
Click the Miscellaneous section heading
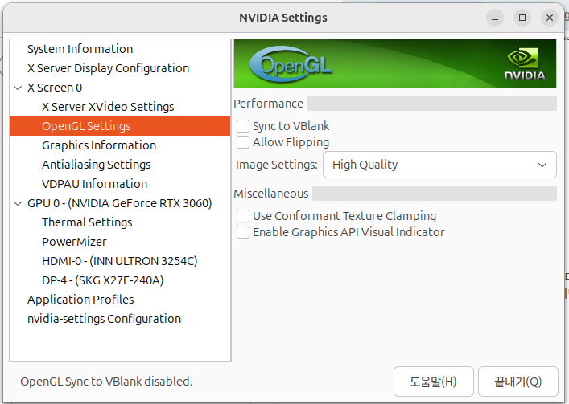point(270,194)
